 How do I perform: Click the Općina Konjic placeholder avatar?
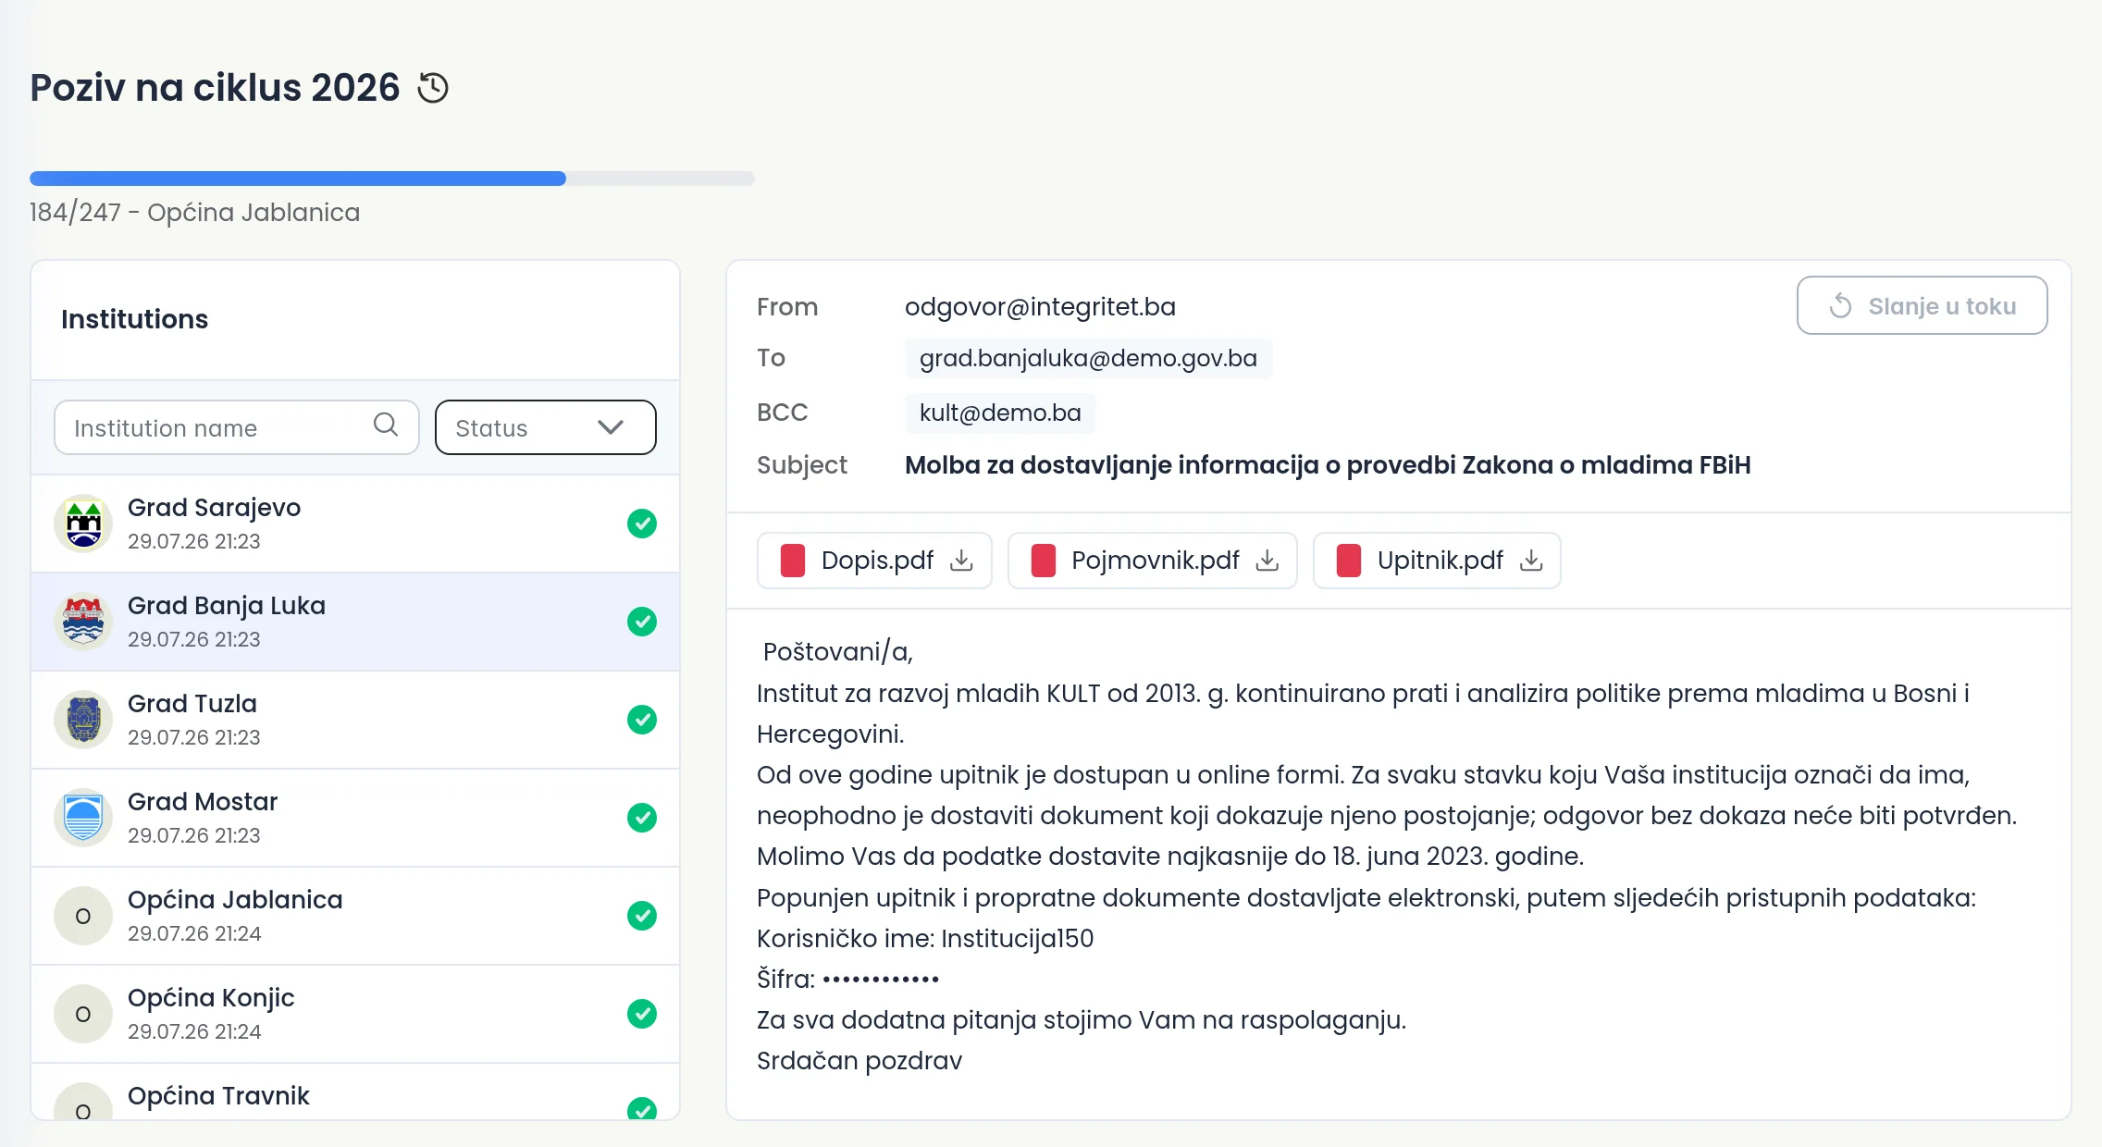[x=83, y=1014]
